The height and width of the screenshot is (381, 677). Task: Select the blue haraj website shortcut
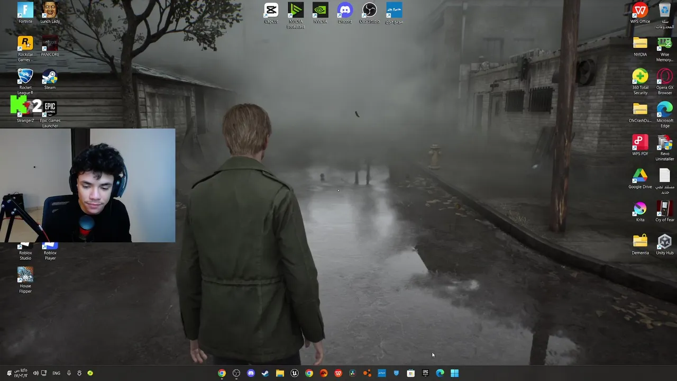(394, 13)
